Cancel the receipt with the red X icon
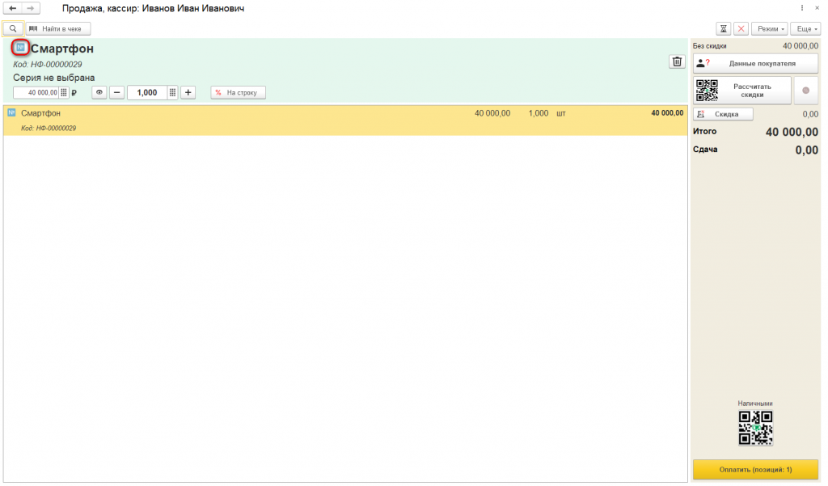 [x=741, y=28]
